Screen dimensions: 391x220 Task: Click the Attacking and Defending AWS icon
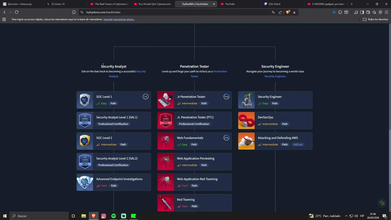(x=246, y=141)
